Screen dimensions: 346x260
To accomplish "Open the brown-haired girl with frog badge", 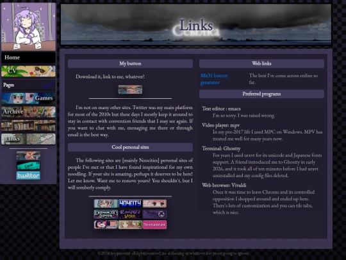I will click(130, 225).
